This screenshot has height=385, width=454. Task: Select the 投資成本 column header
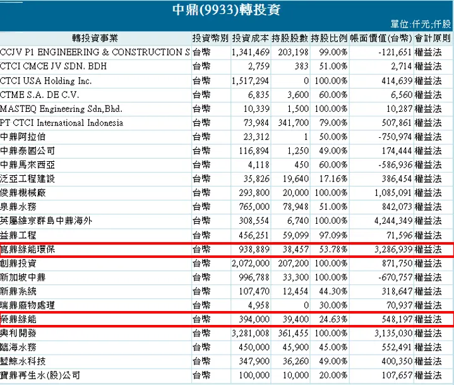click(251, 38)
